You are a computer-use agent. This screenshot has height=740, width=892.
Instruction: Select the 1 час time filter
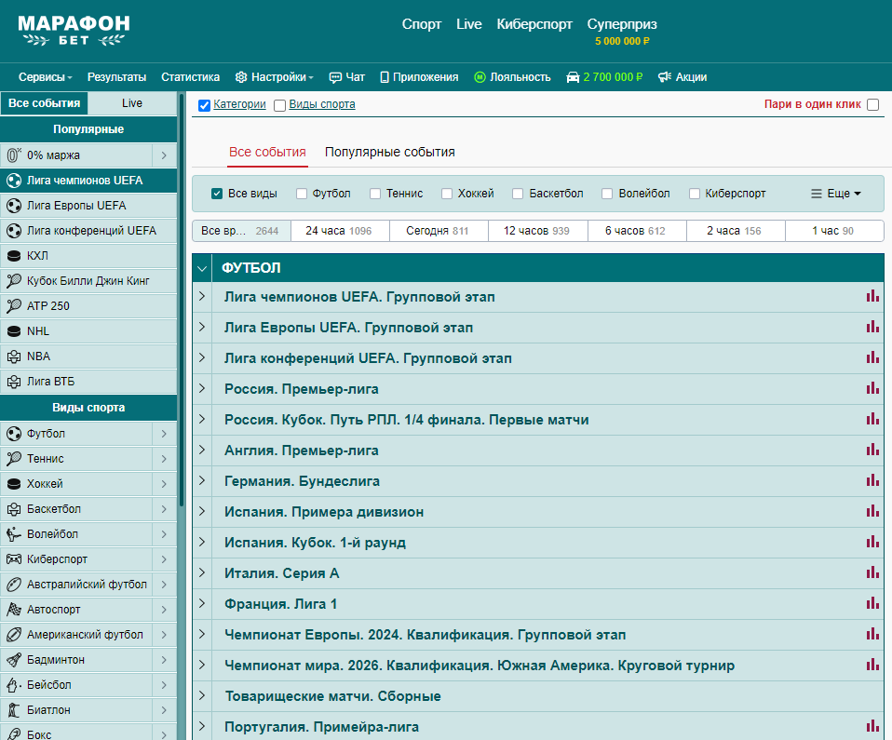tap(834, 231)
